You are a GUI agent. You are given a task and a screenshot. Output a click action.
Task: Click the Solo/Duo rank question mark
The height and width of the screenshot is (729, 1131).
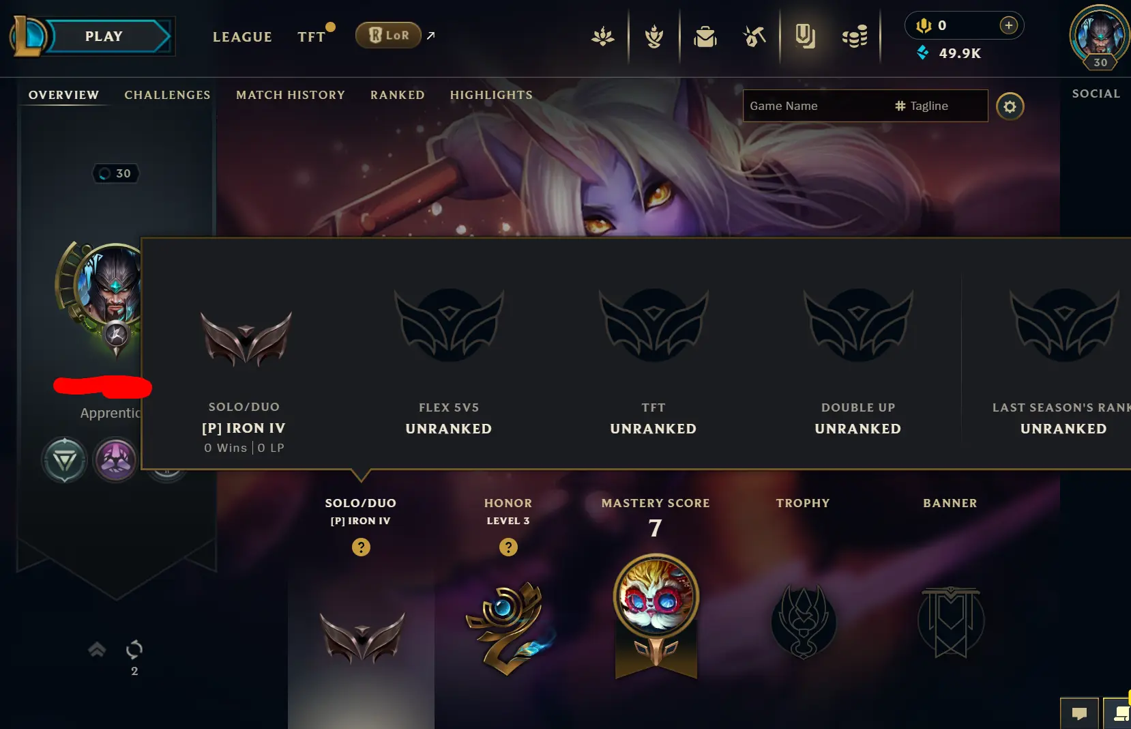tap(361, 547)
